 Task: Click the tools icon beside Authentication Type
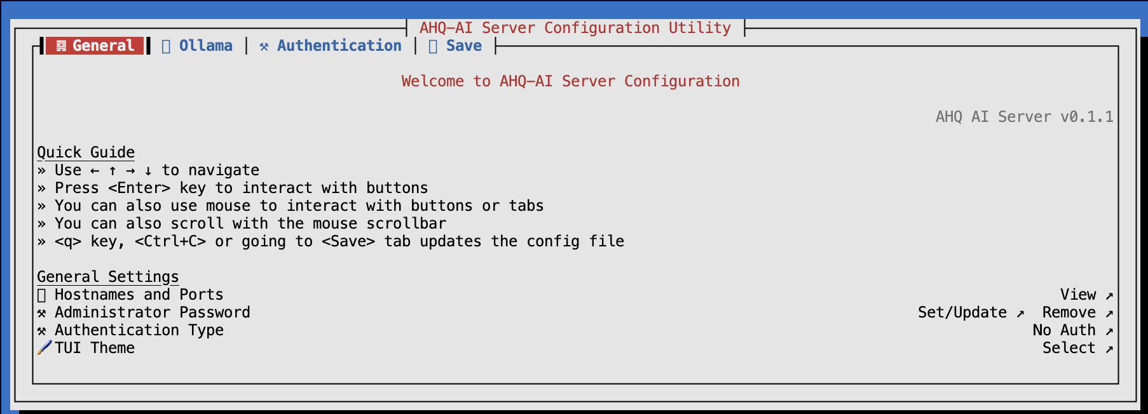pos(42,331)
